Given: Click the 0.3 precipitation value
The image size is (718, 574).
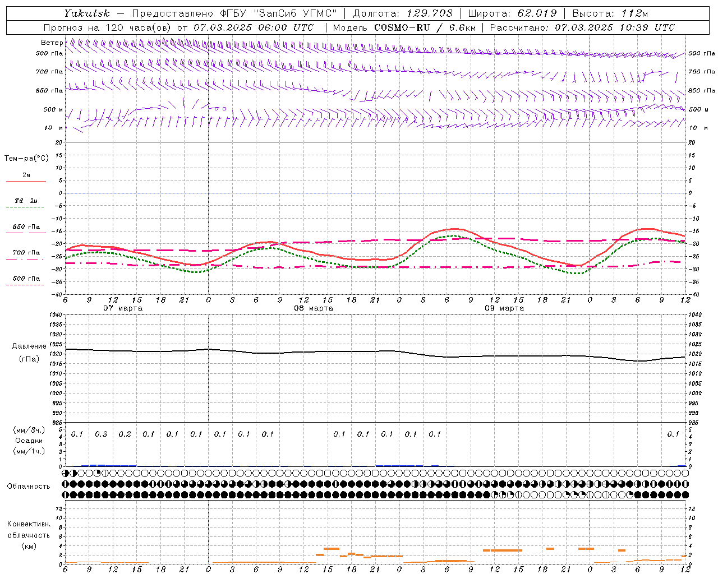Looking at the screenshot, I should tap(101, 434).
